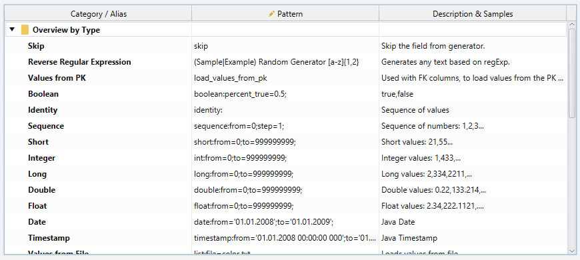Image resolution: width=580 pixels, height=260 pixels.
Task: Click 'Double values: 0.22,133.214,...' description
Action: pyautogui.click(x=473, y=190)
